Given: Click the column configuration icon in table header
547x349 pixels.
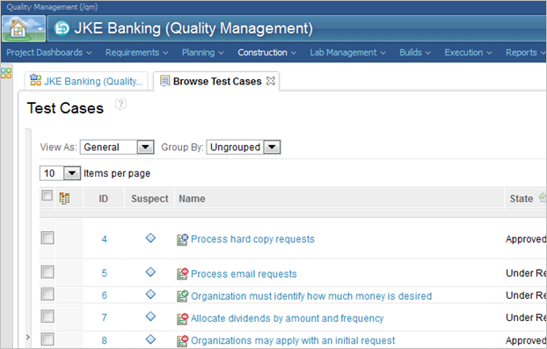Looking at the screenshot, I should (64, 199).
